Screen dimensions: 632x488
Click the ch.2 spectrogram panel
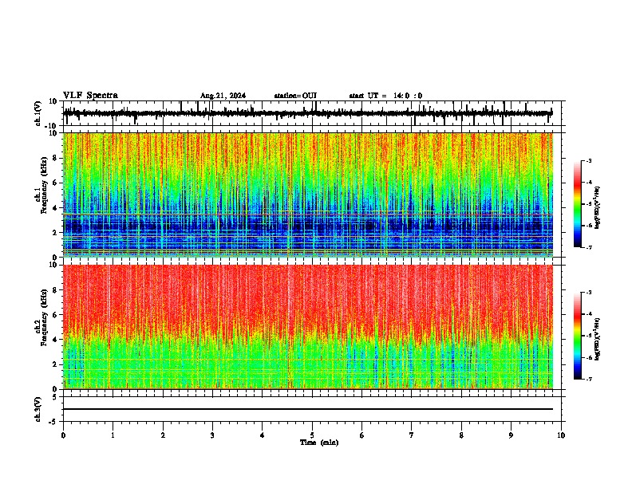tap(308, 327)
